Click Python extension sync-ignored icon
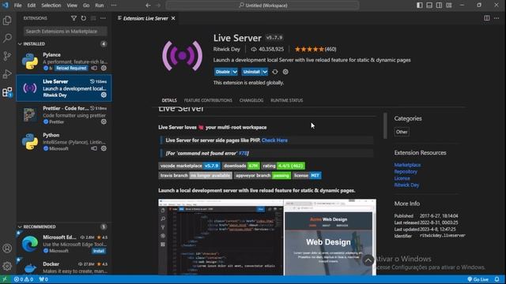This screenshot has width=506, height=284. coord(94,148)
